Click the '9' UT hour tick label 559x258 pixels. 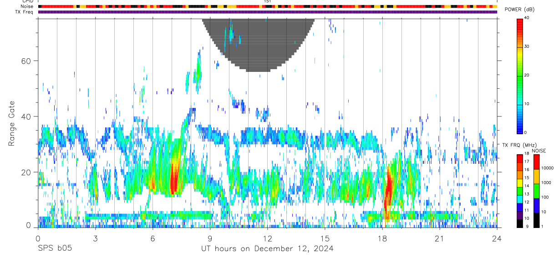(x=210, y=238)
